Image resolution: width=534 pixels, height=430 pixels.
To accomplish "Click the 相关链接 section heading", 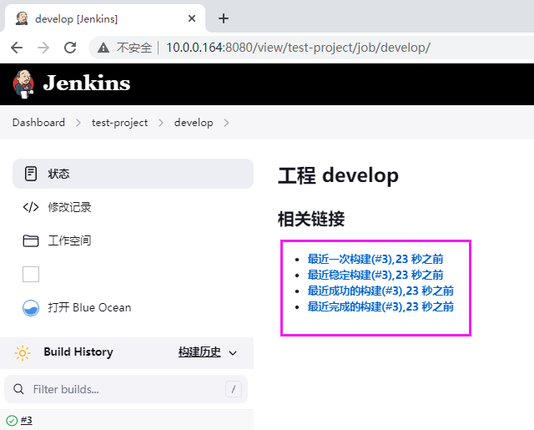I will click(311, 219).
